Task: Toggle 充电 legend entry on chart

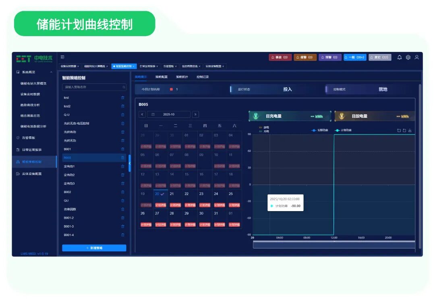Action: 264,131
